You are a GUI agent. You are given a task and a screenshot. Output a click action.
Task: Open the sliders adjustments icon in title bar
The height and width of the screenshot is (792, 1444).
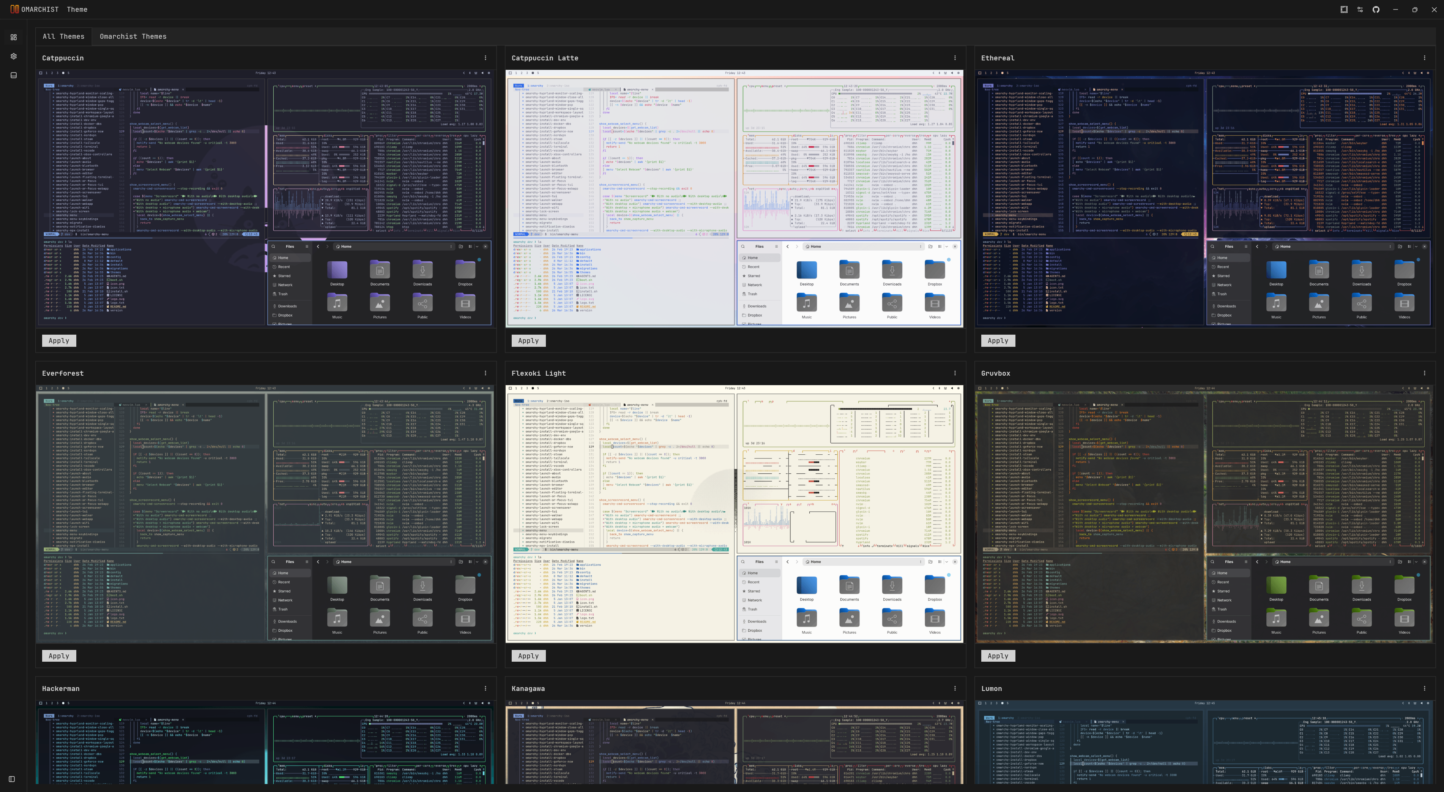(1360, 9)
